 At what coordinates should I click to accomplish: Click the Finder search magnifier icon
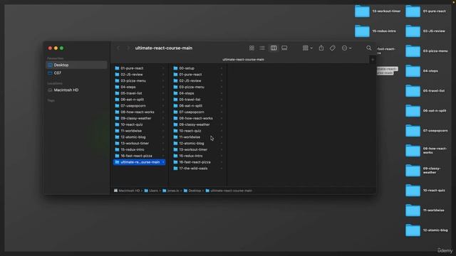[369, 48]
